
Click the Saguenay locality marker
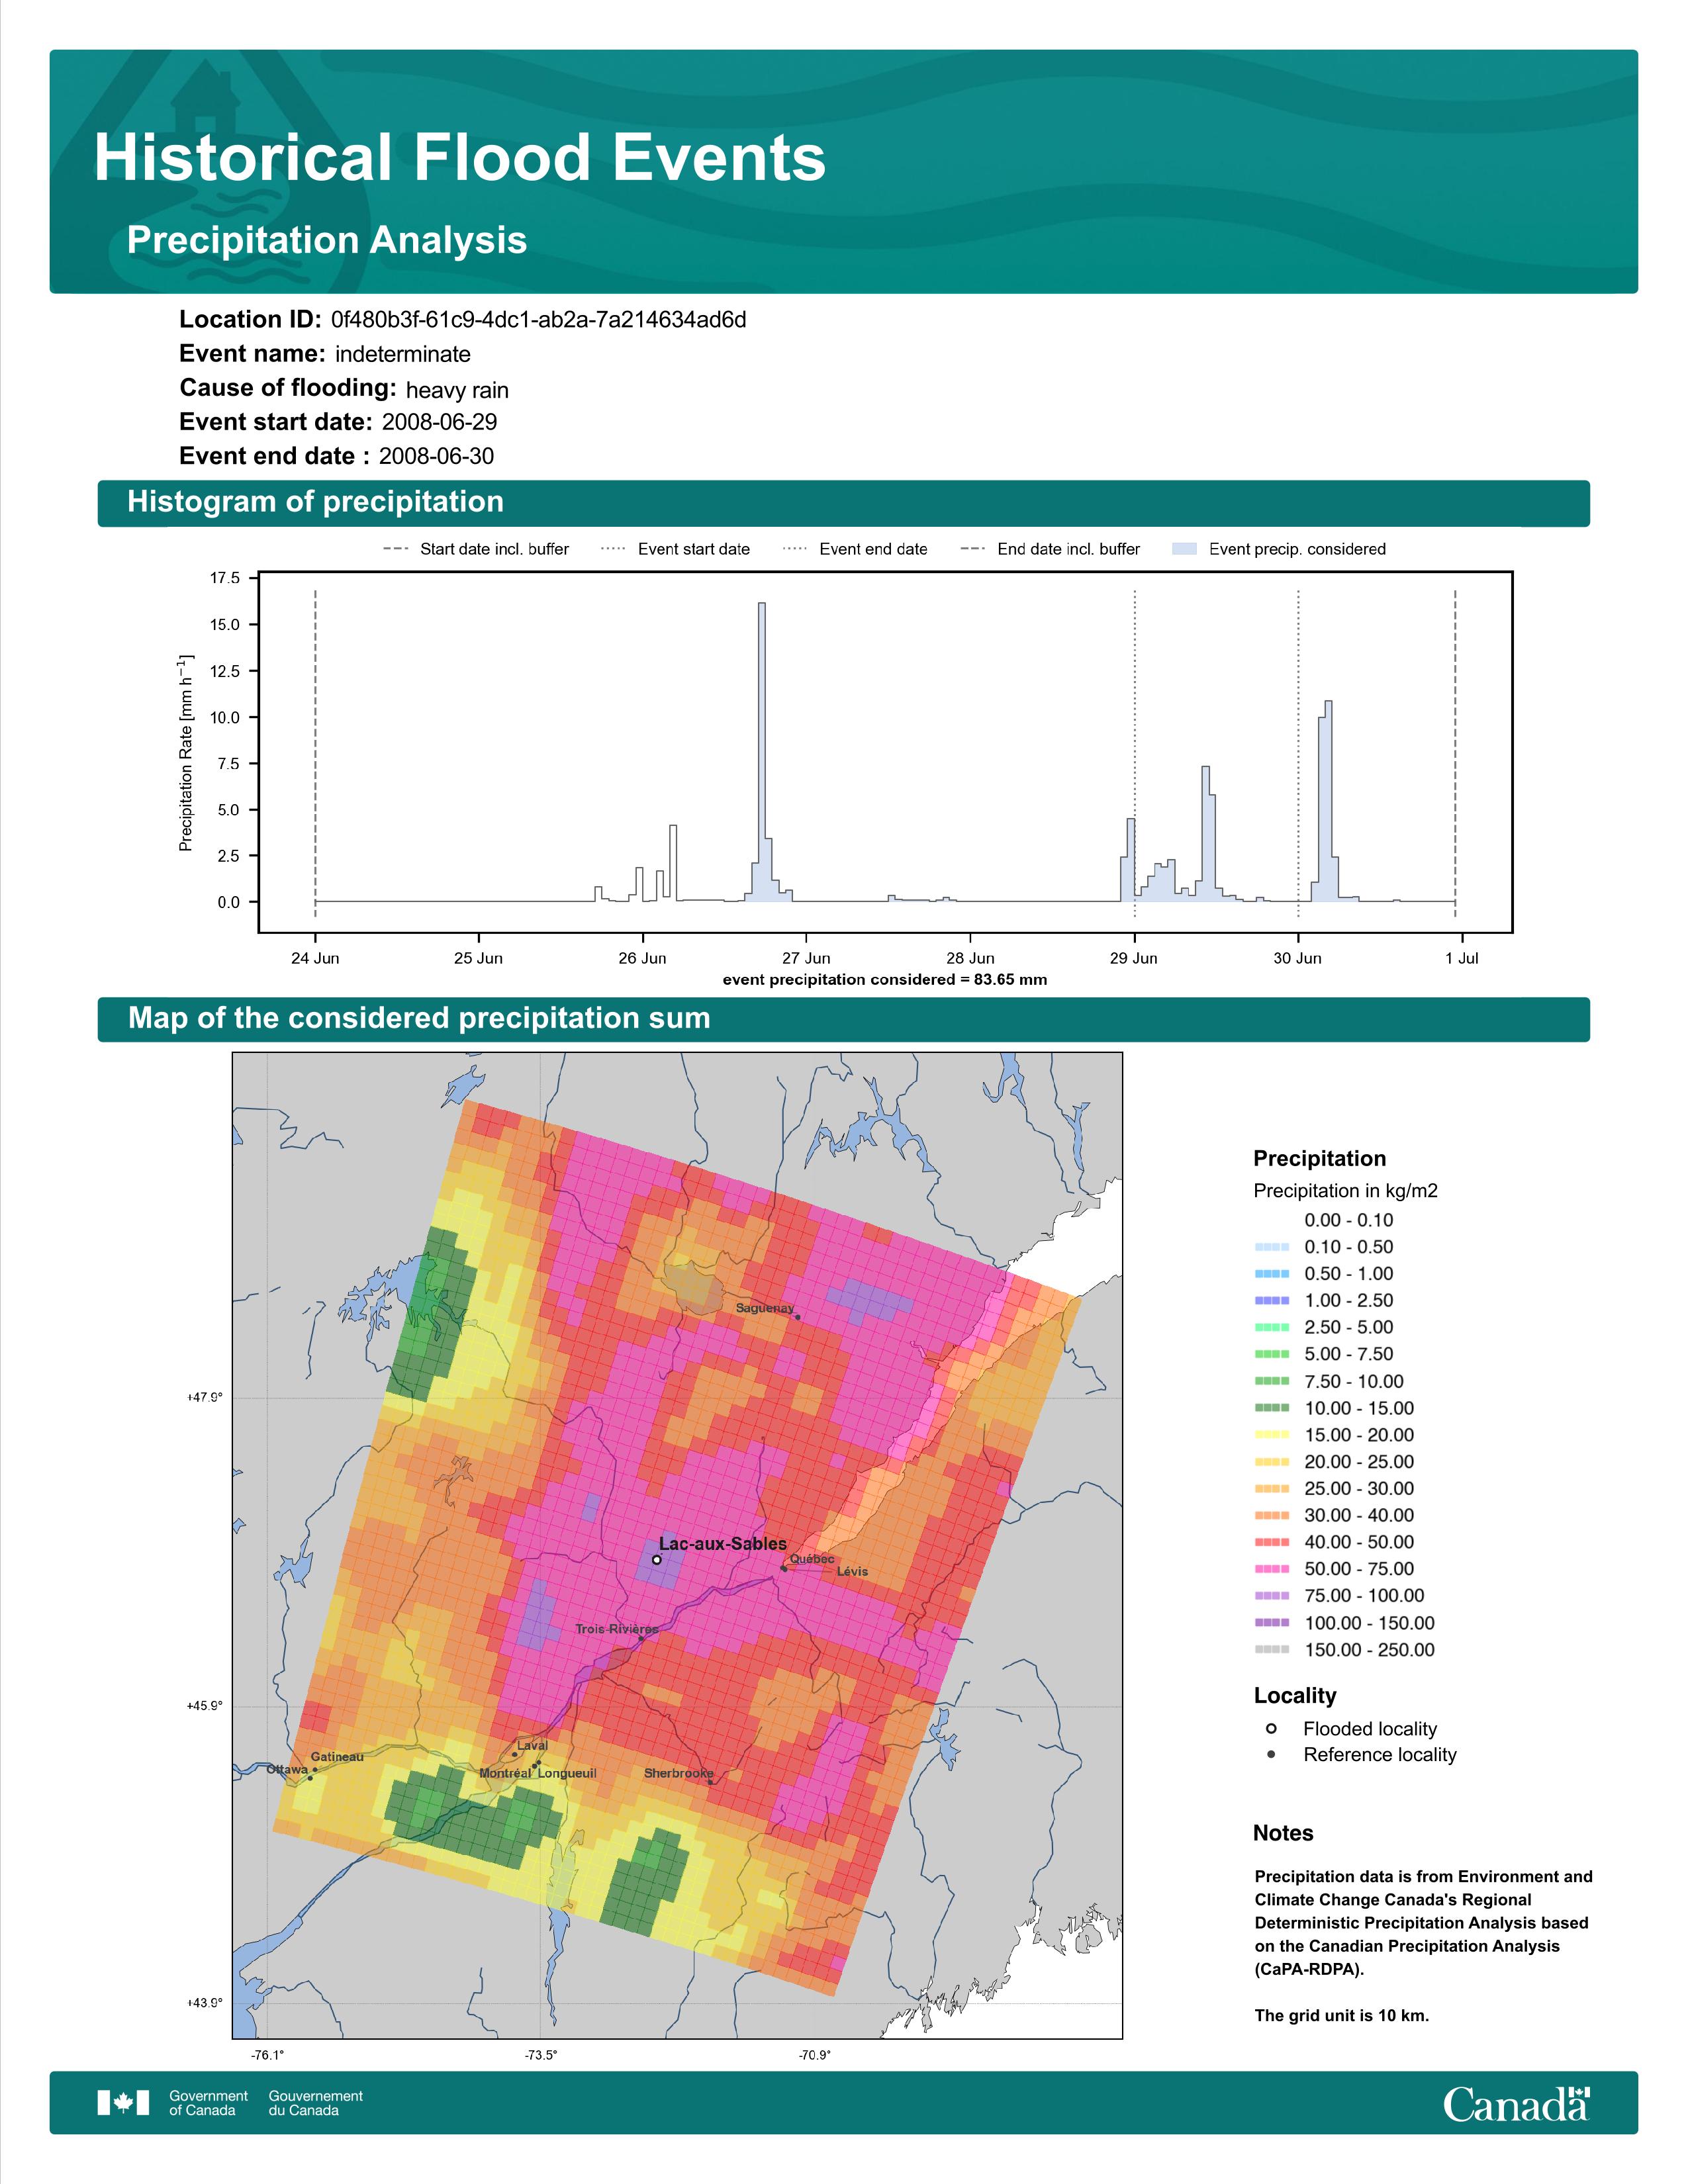[x=798, y=1317]
